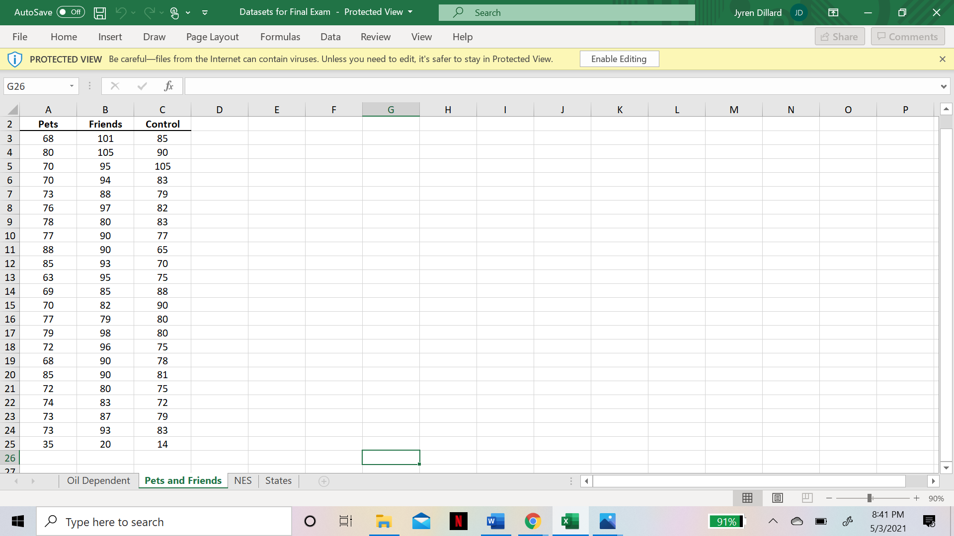
Task: Expand the formula bar chevron
Action: pyautogui.click(x=944, y=86)
